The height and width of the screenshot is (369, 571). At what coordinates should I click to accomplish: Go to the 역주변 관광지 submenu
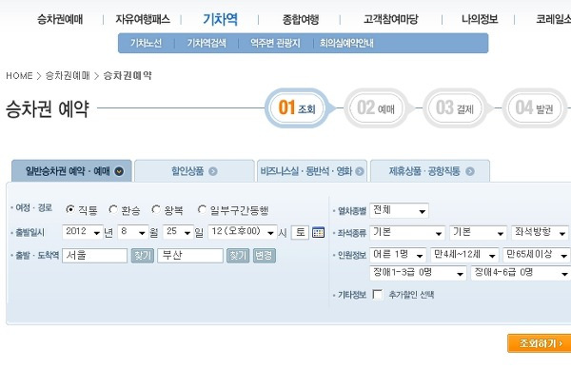(x=275, y=44)
